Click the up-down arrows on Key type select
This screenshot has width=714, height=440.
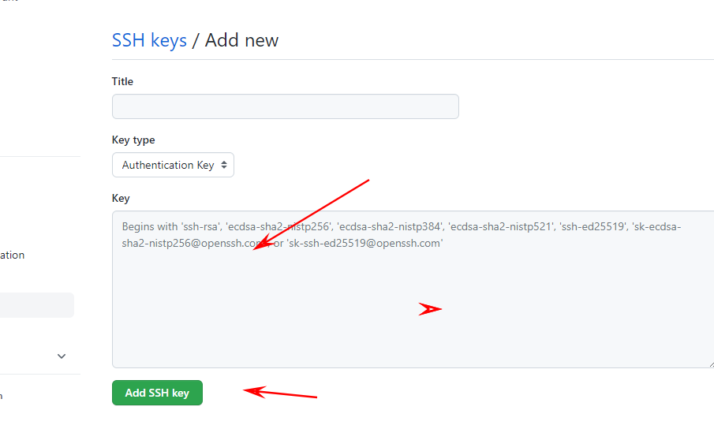point(224,165)
